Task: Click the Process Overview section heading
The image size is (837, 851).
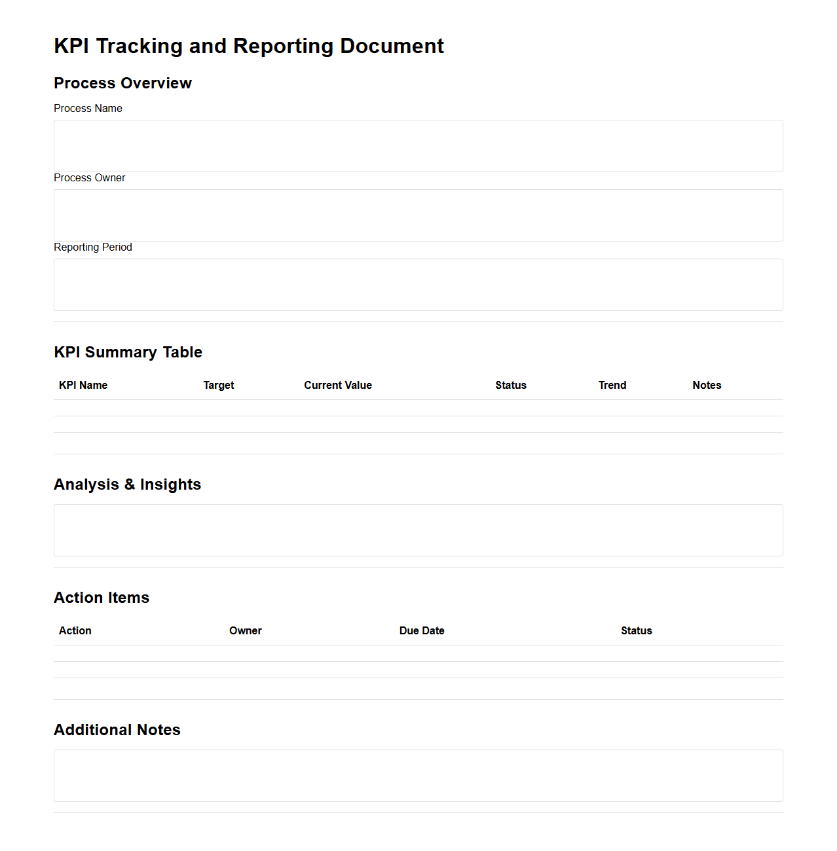Action: click(x=122, y=83)
